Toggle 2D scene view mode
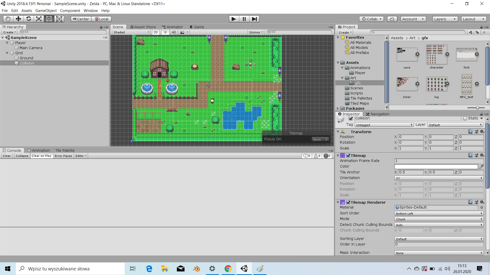The image size is (490, 275). (156, 32)
